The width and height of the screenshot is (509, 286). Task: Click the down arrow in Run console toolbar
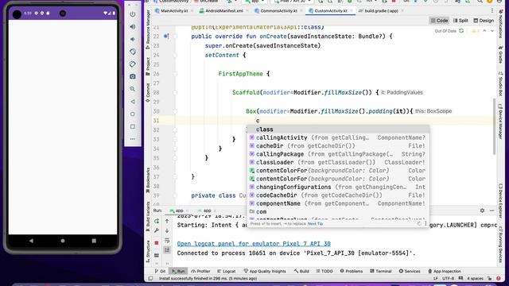click(x=167, y=231)
